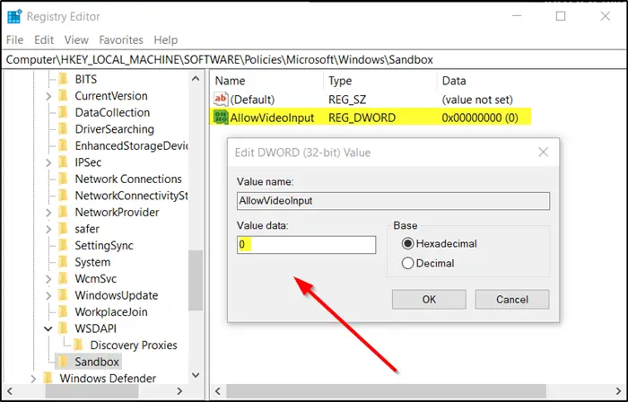Select the (Default) value name
The image size is (628, 402).
click(x=252, y=100)
